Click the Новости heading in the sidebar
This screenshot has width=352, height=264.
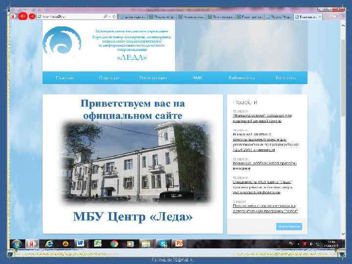[x=245, y=102]
